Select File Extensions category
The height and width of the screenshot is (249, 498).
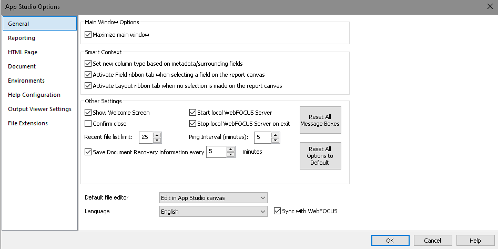28,123
